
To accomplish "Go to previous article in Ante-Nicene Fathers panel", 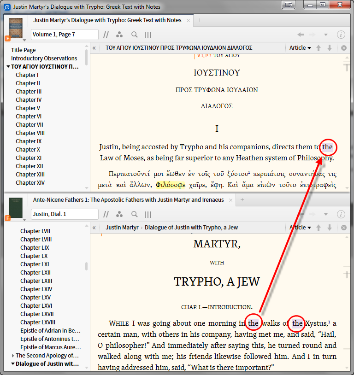I will point(319,228).
